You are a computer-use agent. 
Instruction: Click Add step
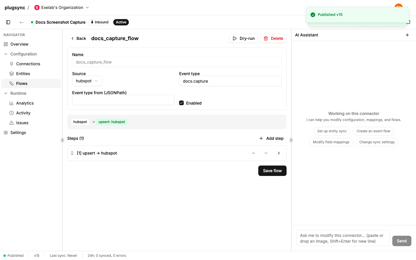[271, 138]
